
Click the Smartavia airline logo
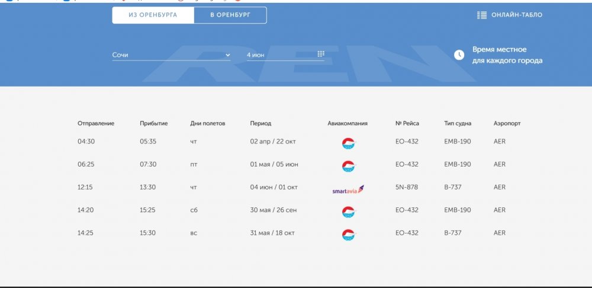348,189
